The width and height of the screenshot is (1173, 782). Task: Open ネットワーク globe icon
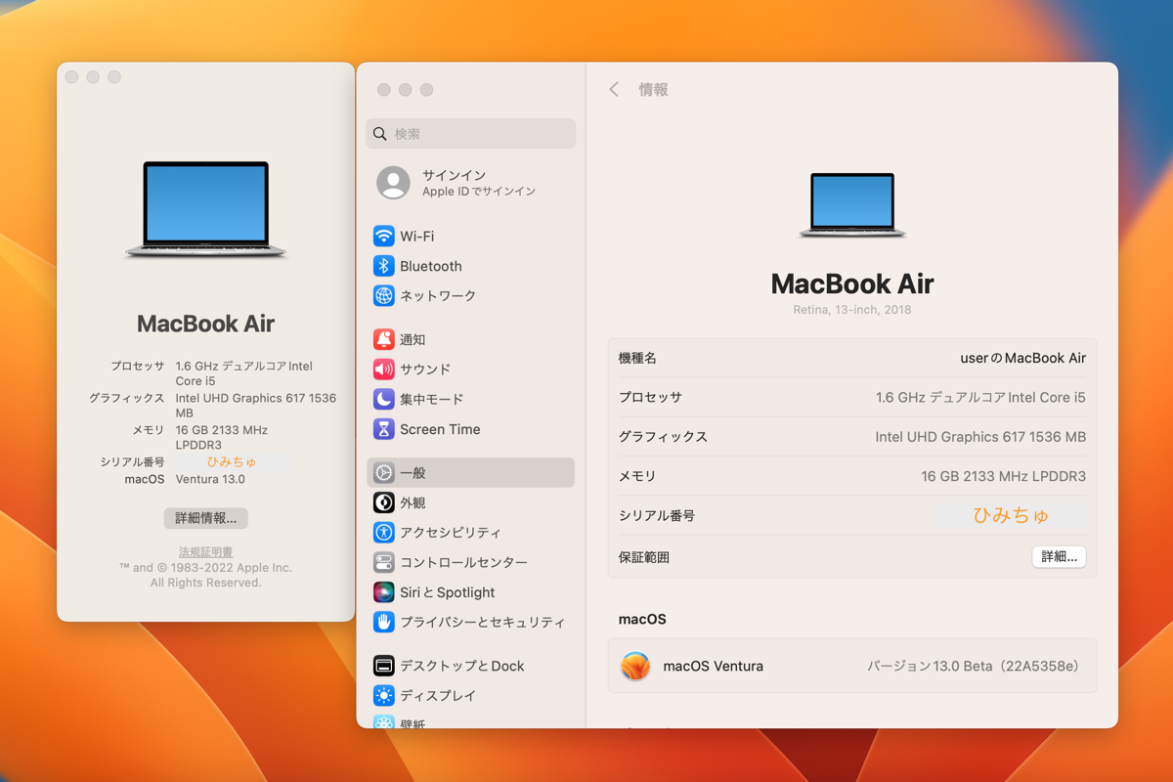tap(384, 295)
